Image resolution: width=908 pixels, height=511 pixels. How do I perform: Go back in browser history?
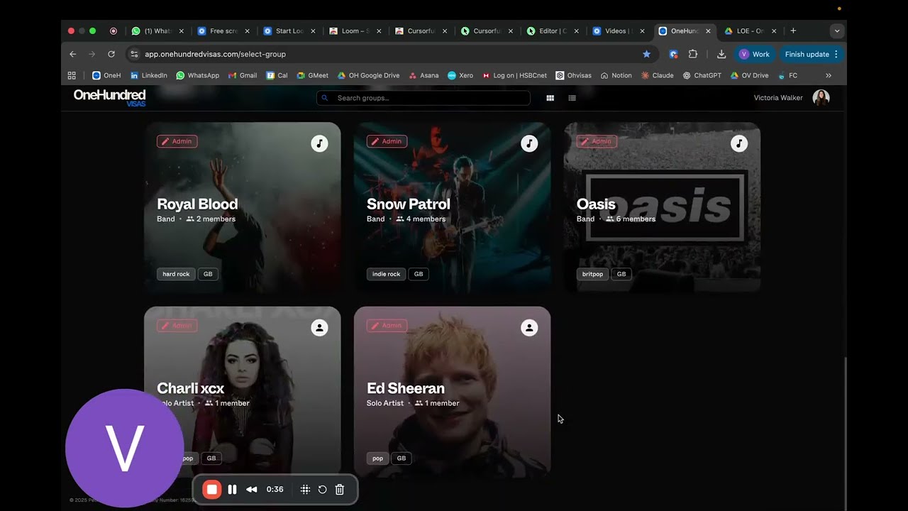pyautogui.click(x=72, y=54)
